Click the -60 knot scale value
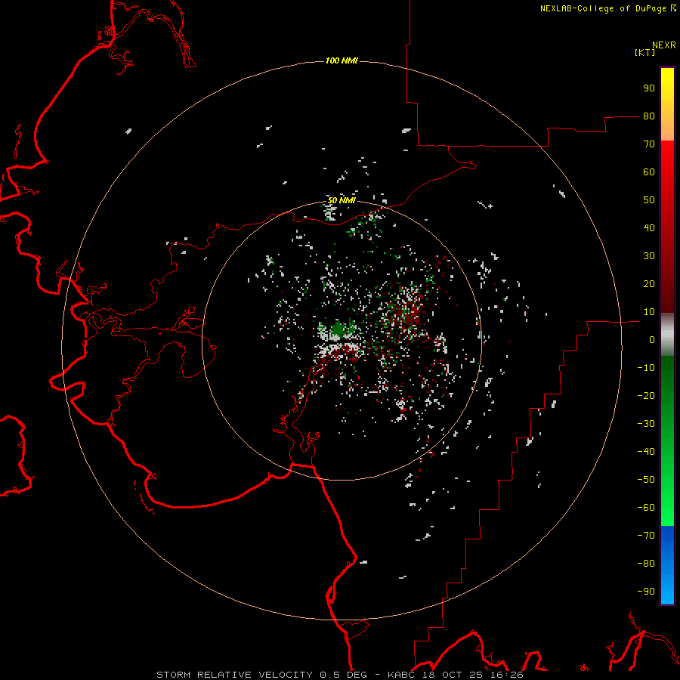The width and height of the screenshot is (680, 680). click(x=646, y=508)
